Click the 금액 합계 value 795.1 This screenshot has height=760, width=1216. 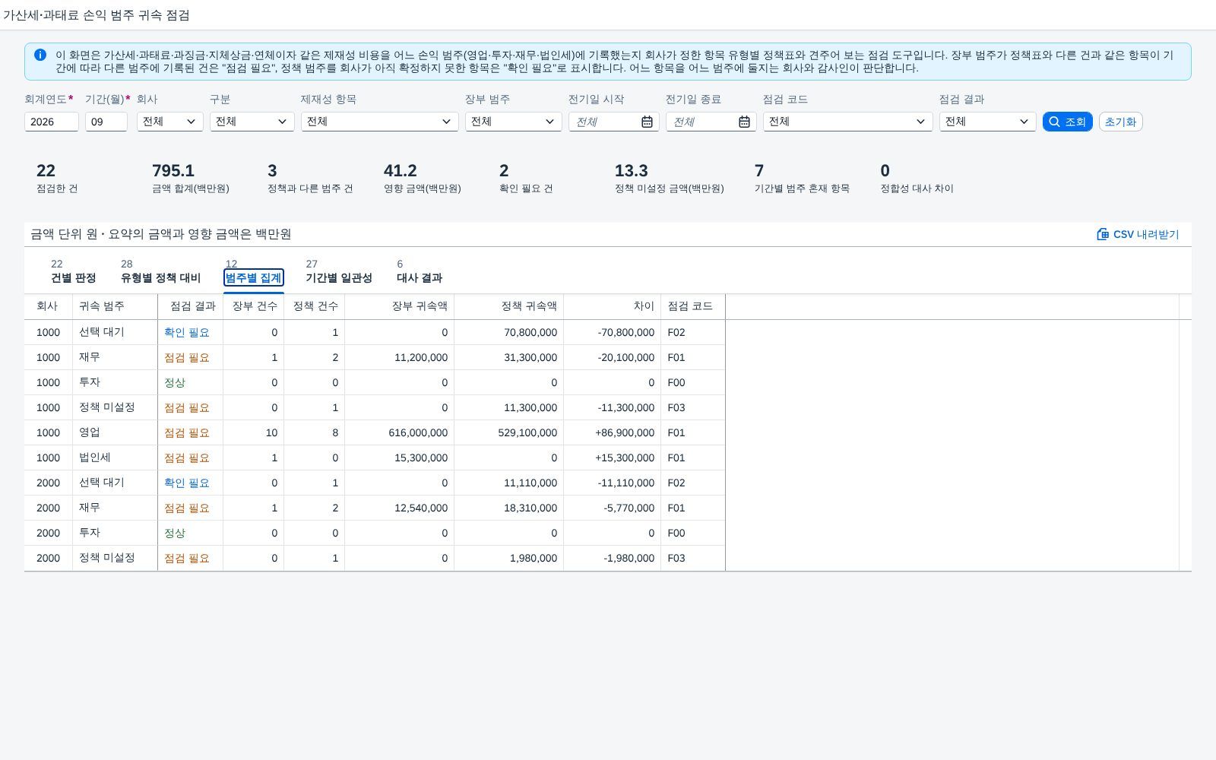[173, 171]
